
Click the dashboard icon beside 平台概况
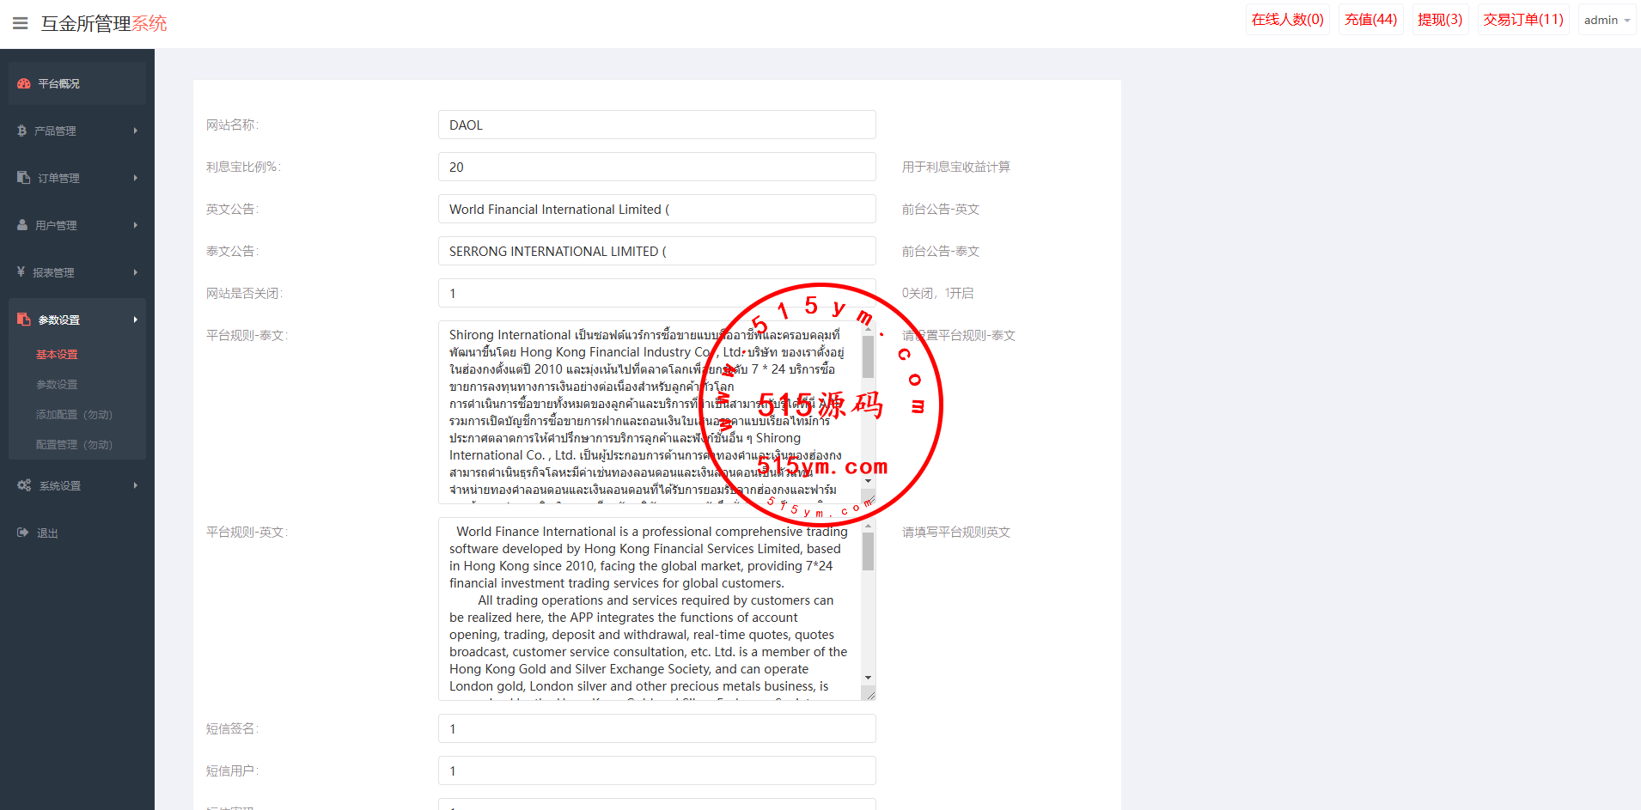click(24, 83)
